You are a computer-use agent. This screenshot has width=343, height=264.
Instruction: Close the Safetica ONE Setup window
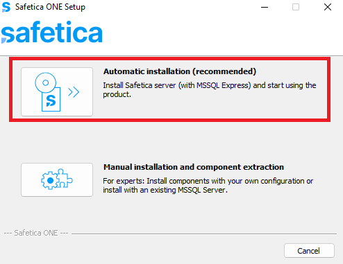328,7
